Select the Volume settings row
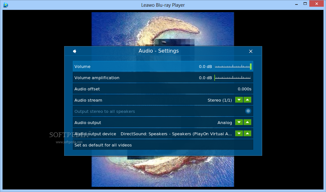Screen dimensions: 326x192 coord(163,66)
